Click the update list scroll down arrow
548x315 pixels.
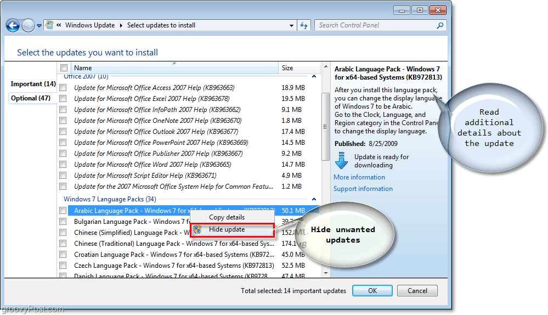pos(326,273)
